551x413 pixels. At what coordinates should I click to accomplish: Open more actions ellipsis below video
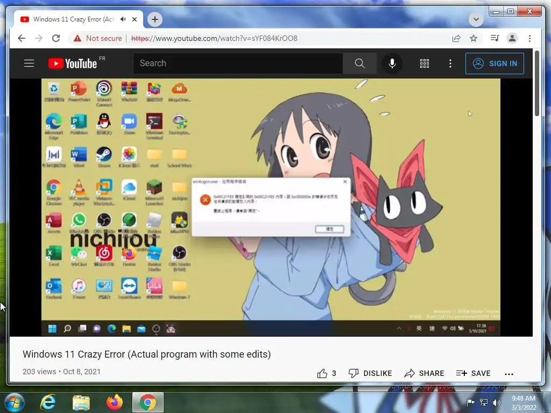click(x=509, y=374)
